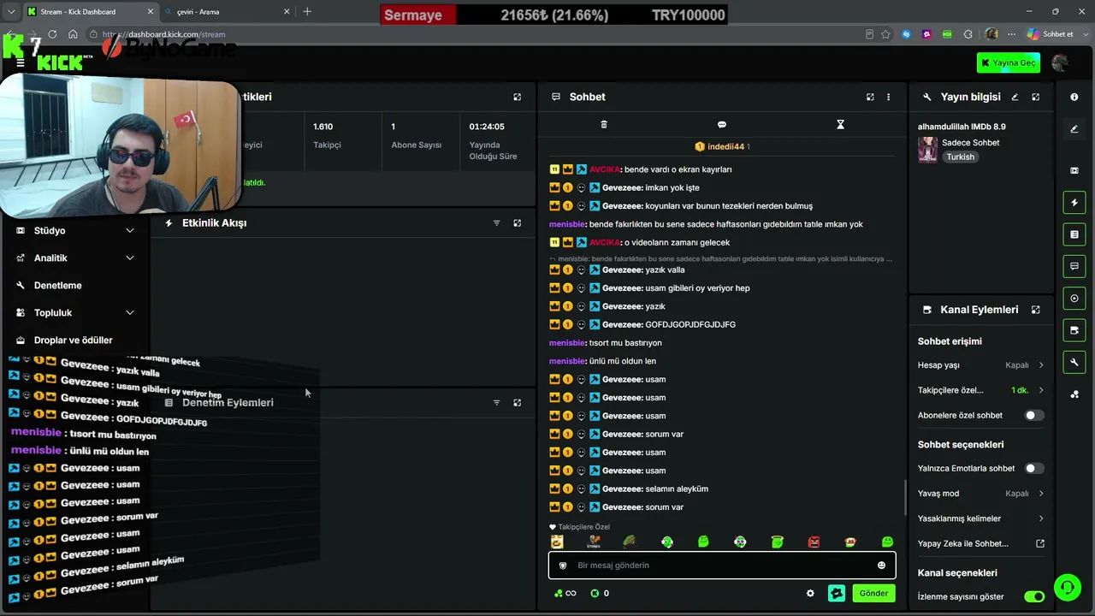This screenshot has width=1095, height=616.
Task: Click pinned user indedii44 in chat
Action: click(x=722, y=147)
